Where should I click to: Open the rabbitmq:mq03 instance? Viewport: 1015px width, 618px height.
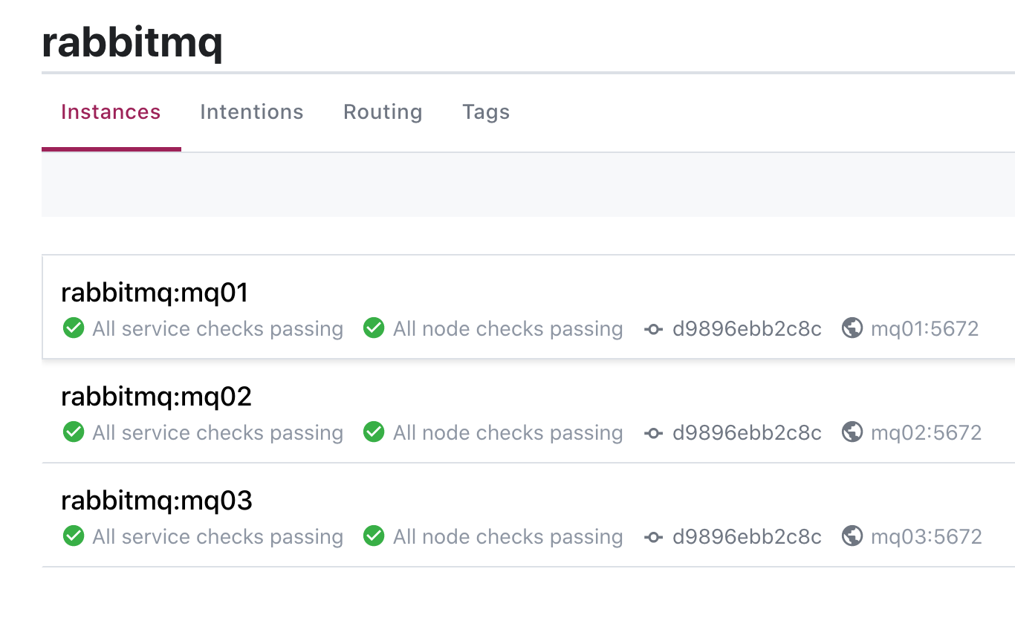click(x=157, y=501)
